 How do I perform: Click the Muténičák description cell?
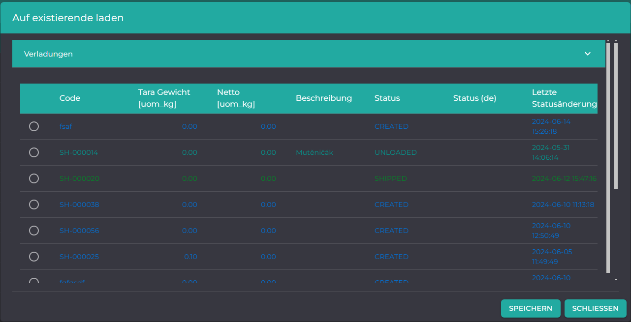[x=315, y=152]
